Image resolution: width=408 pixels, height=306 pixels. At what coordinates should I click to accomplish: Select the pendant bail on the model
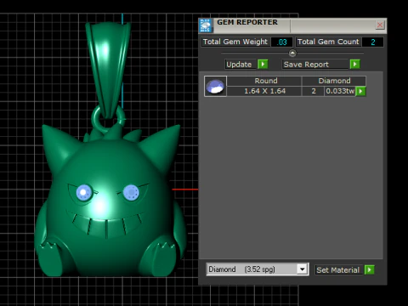point(108,70)
